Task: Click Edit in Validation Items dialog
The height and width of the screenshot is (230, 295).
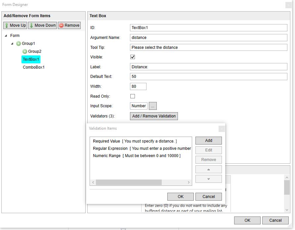Action: pos(208,150)
